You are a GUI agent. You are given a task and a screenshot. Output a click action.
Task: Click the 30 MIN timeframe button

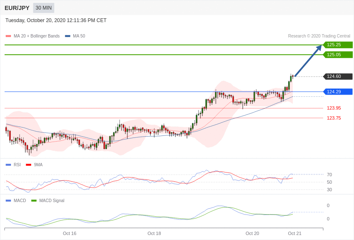point(44,8)
